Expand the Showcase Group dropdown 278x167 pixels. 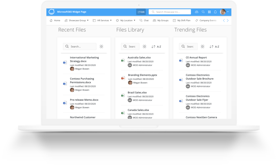[76, 20]
